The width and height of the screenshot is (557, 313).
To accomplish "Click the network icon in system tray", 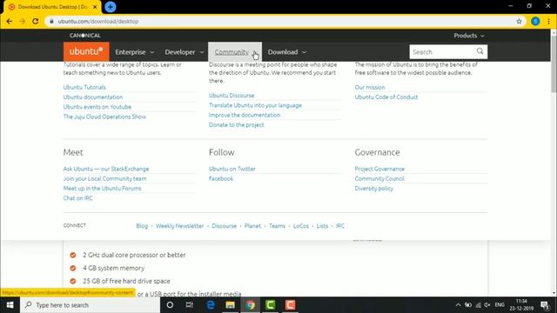I will (478, 305).
